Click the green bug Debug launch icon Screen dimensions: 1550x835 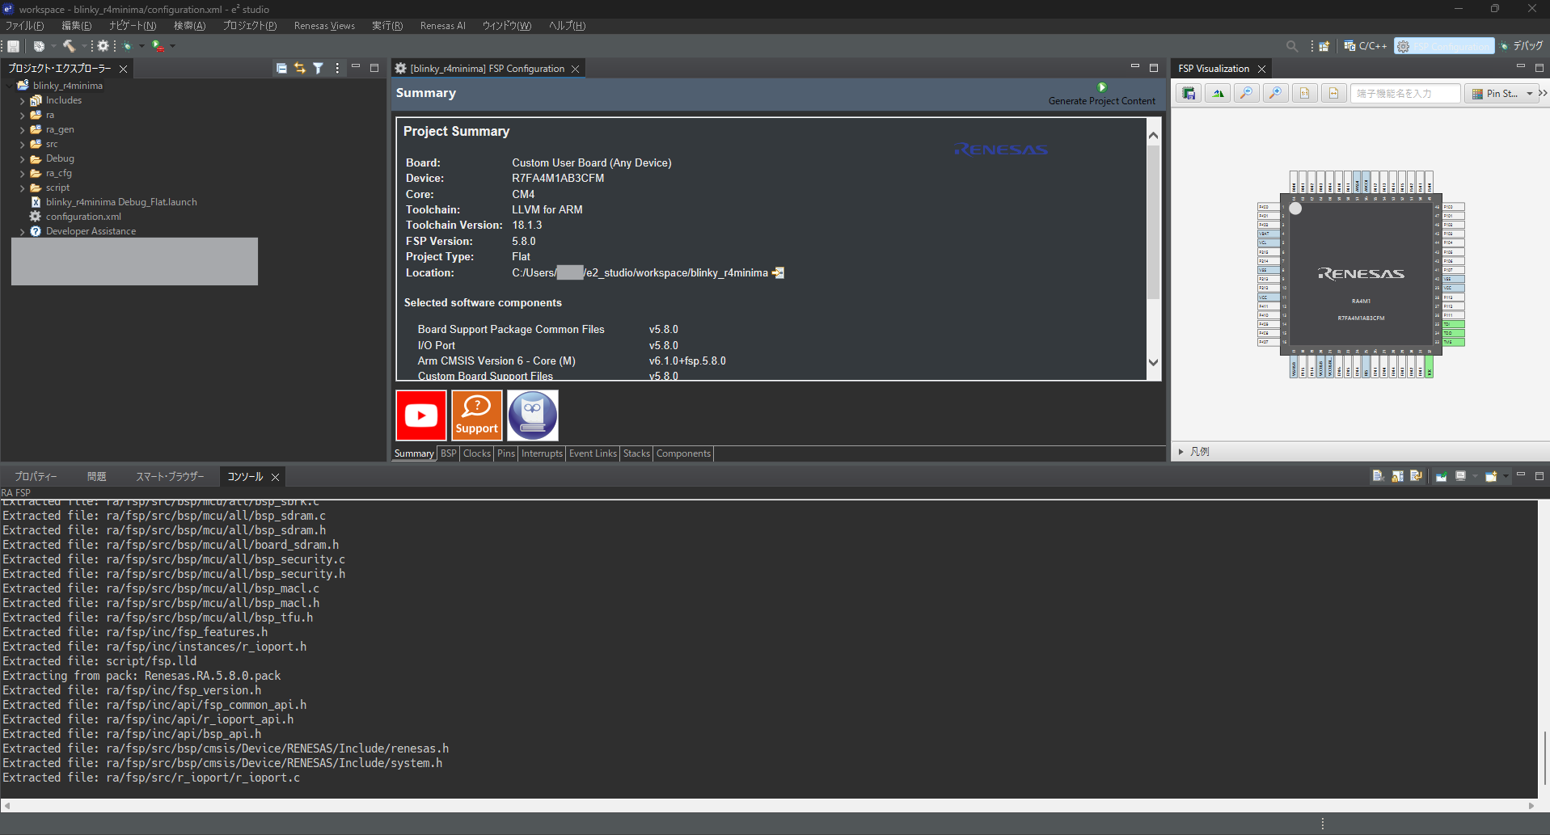point(127,46)
